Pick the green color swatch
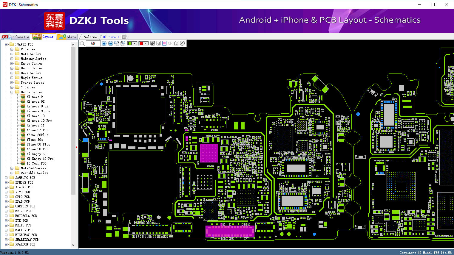This screenshot has width=454, height=255. [x=130, y=43]
